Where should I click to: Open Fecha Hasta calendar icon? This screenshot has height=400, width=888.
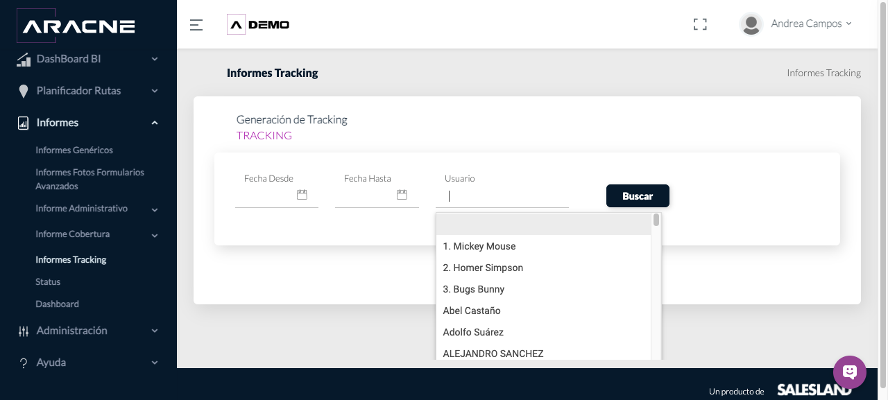(x=402, y=195)
